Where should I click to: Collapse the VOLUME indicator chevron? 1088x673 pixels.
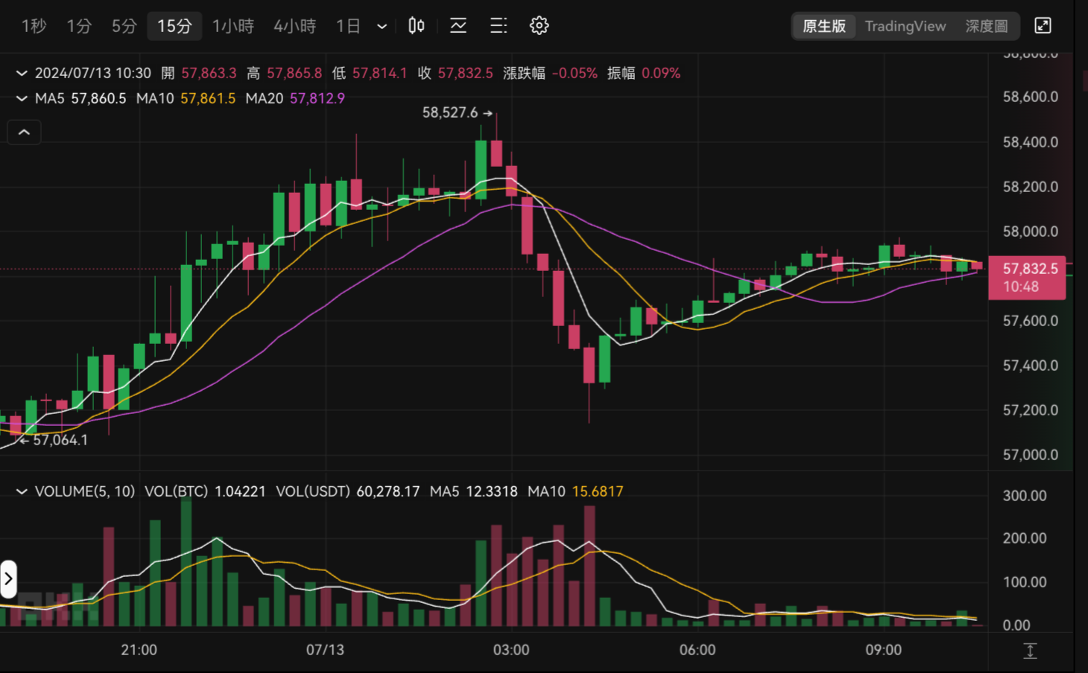point(22,491)
